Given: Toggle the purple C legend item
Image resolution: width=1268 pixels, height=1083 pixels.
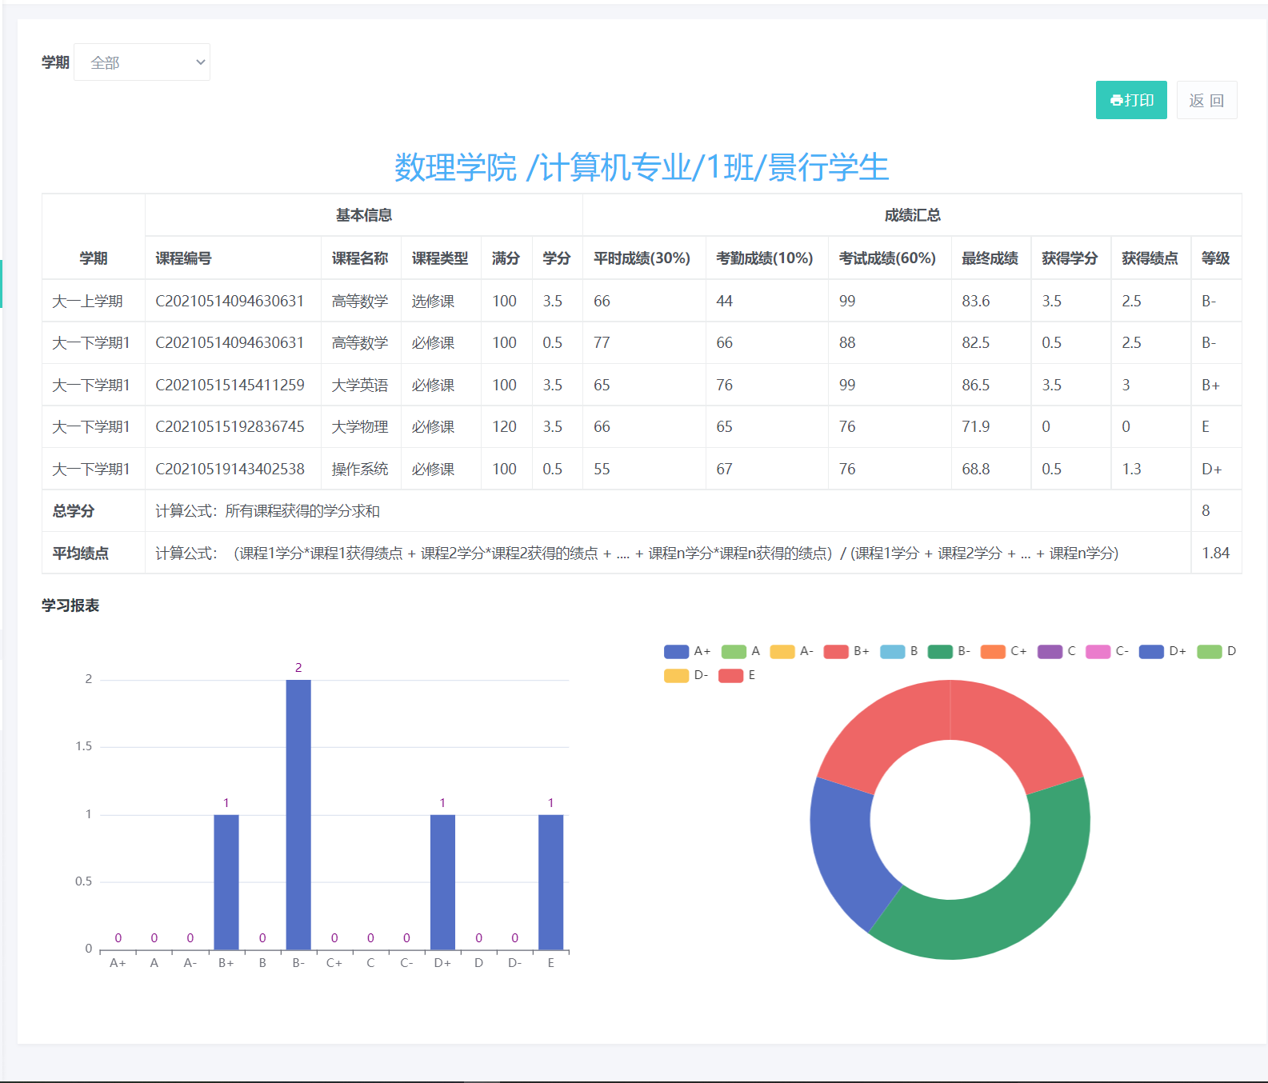Looking at the screenshot, I should 1057,651.
